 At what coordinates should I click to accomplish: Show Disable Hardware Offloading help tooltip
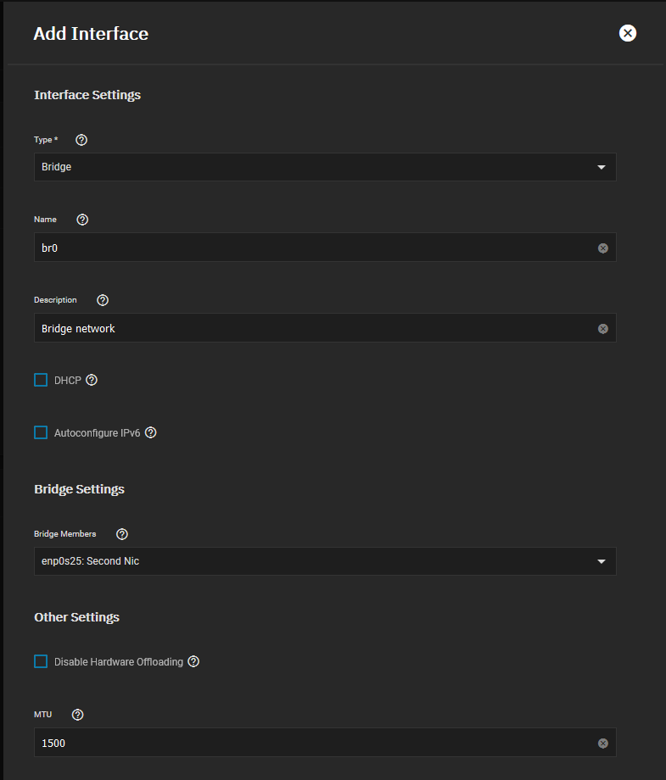(193, 661)
